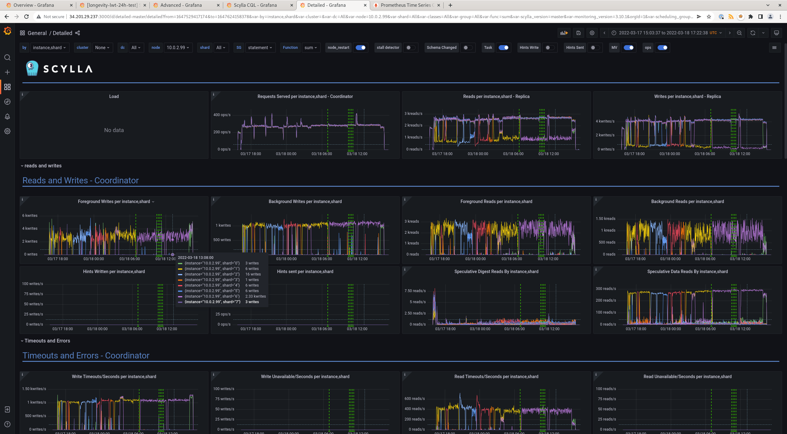Click the General breadcrumb link
This screenshot has height=434, width=787.
tap(37, 33)
